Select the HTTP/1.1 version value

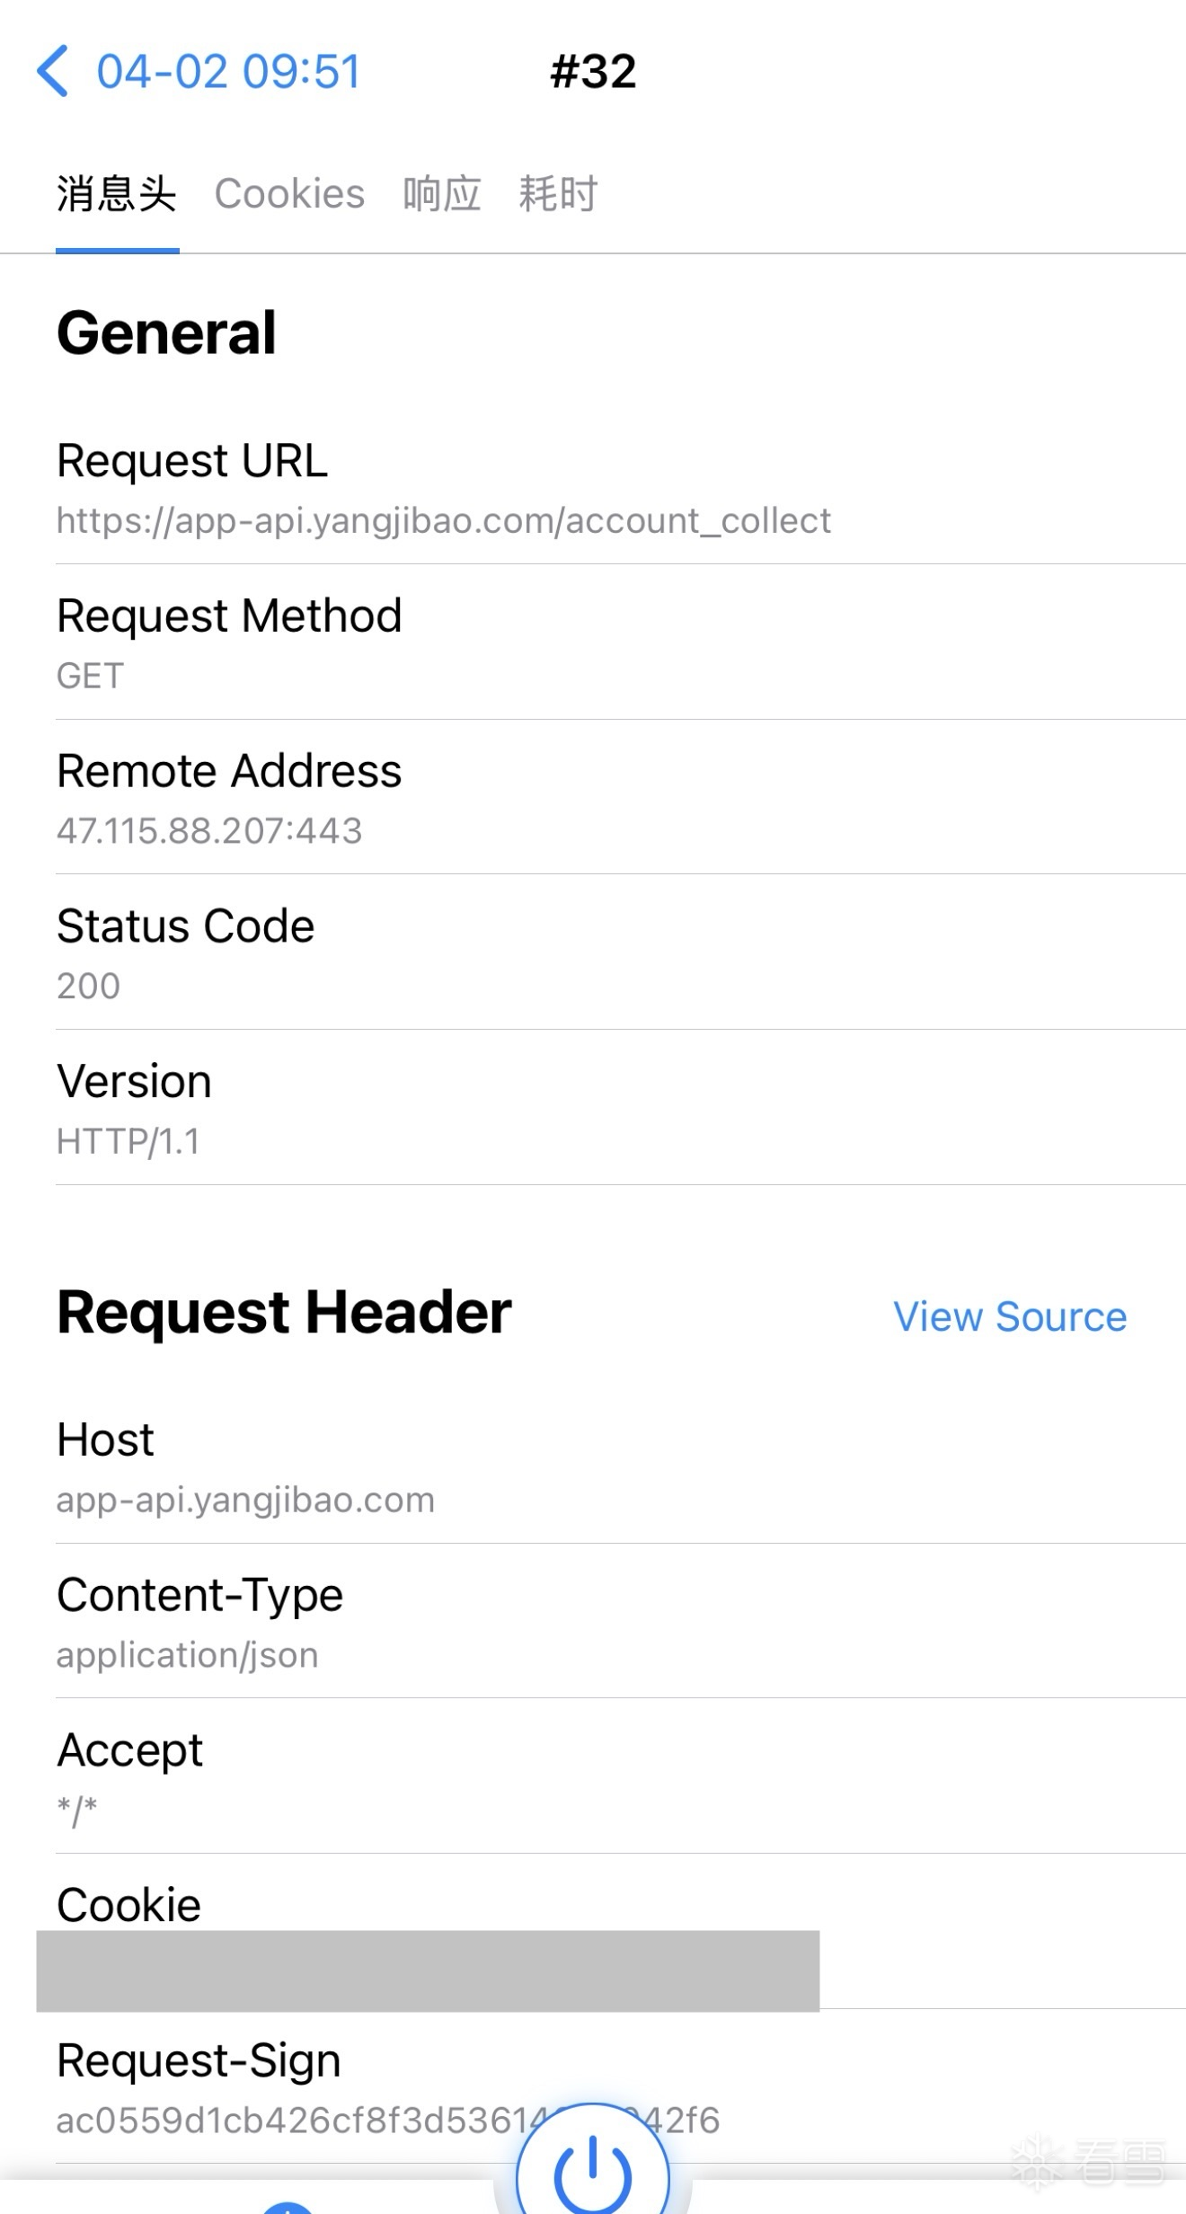128,1141
